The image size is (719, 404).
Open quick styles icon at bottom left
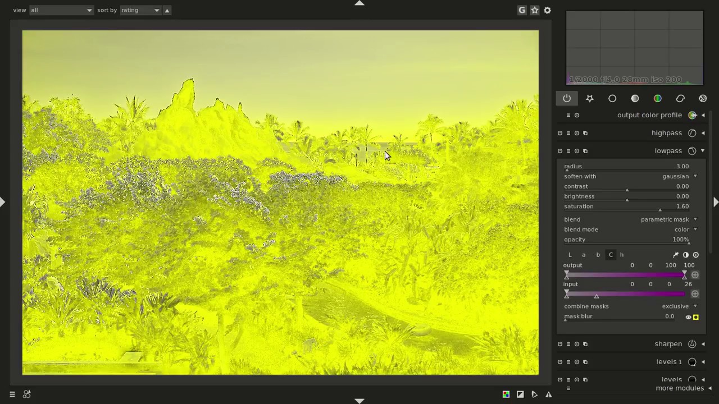(x=26, y=394)
